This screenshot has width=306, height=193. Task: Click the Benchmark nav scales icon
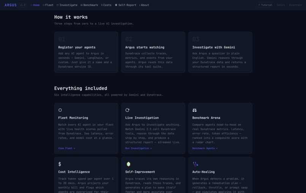coord(81,5)
